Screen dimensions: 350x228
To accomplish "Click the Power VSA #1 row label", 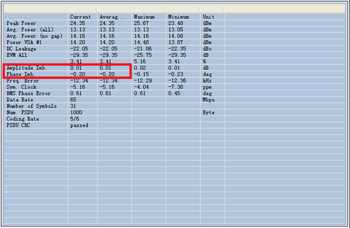I will [24, 42].
